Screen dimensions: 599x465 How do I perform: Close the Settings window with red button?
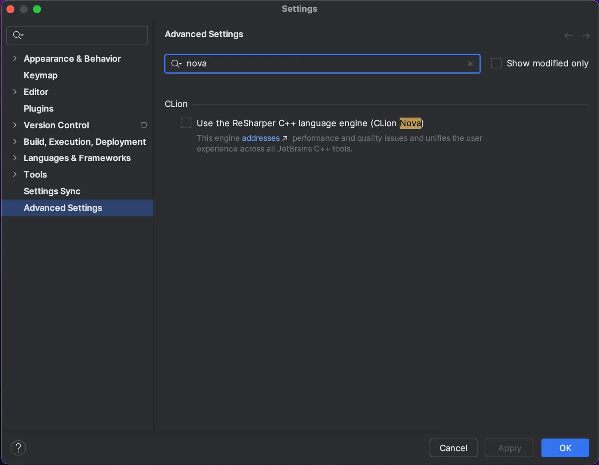click(11, 9)
